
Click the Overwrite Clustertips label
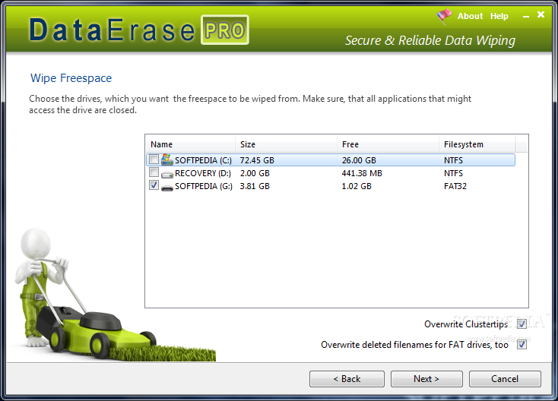(x=466, y=324)
